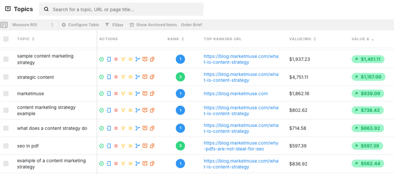Image resolution: width=394 pixels, height=174 pixels.
Task: Click the $1,451.11 value change badge
Action: pos(368,59)
